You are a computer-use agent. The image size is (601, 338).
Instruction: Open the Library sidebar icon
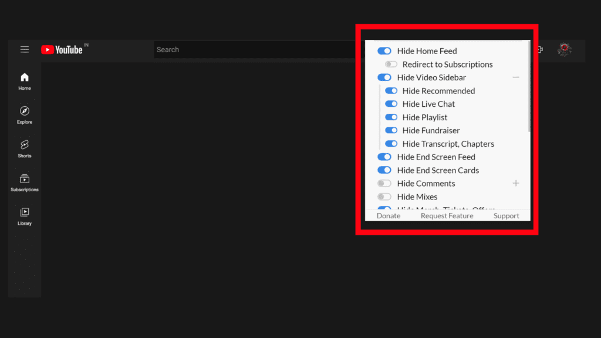[24, 215]
